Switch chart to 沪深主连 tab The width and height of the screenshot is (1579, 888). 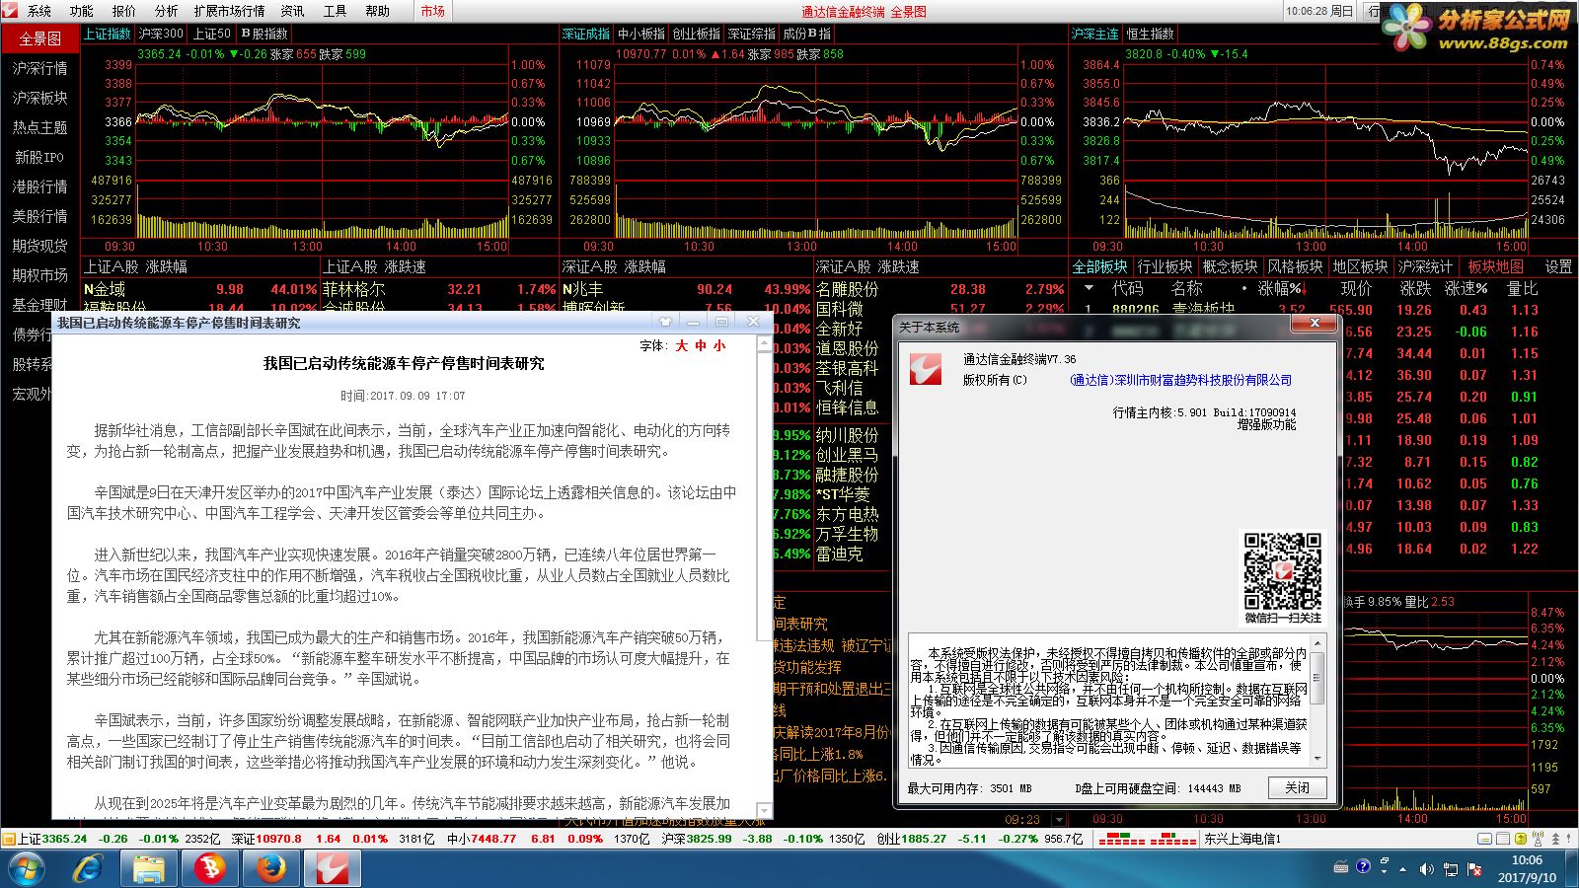[x=1095, y=34]
